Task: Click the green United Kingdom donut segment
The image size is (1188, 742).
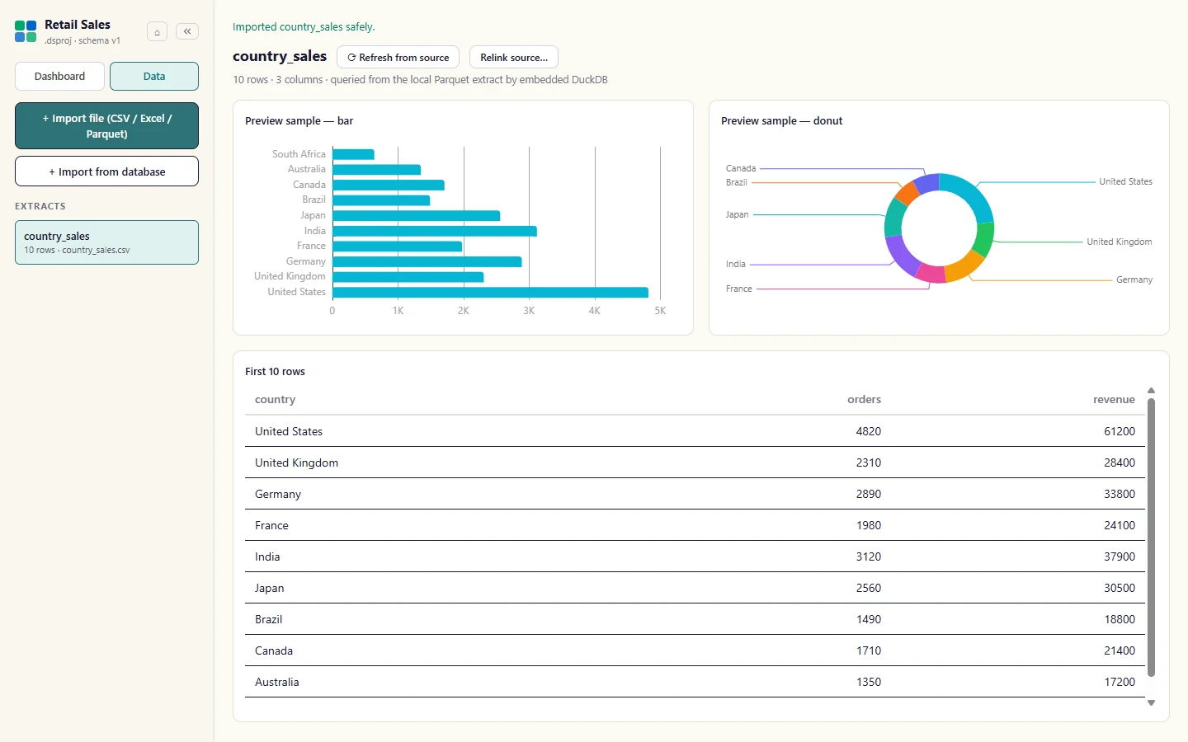Action: point(984,239)
